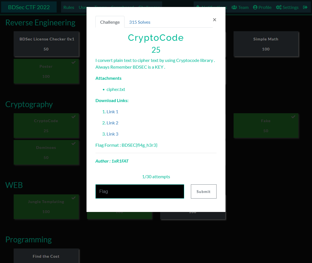Click the 1/30 attempts counter
Screen dimensions: 312x263
point(156,177)
